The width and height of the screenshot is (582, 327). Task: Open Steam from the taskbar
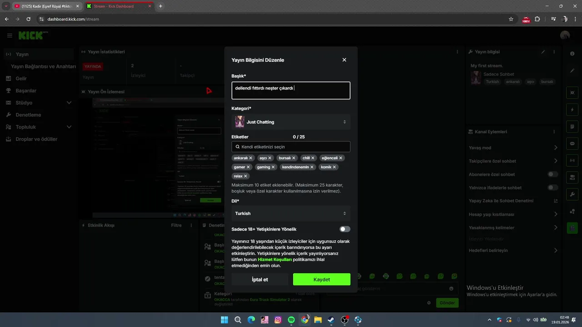(331, 320)
